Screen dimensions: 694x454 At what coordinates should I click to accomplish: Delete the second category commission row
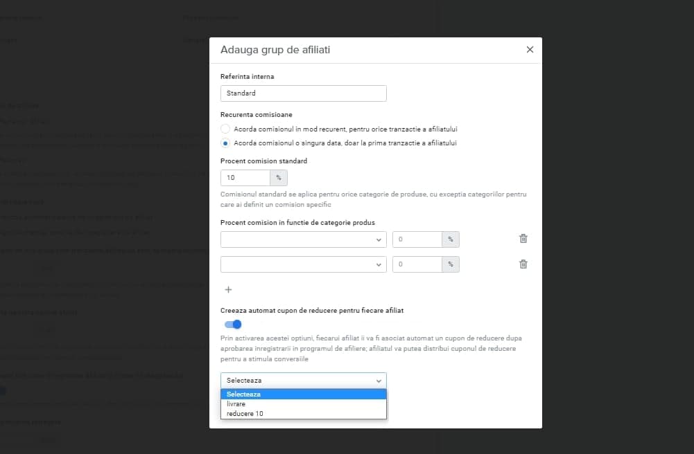(x=523, y=264)
